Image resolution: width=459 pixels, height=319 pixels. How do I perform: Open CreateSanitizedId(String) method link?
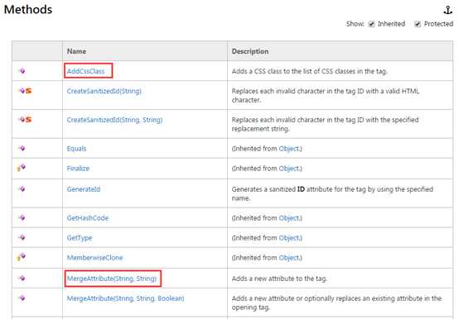[x=104, y=91]
